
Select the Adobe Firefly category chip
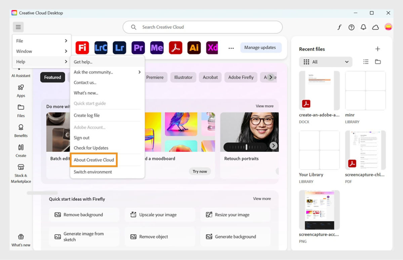pyautogui.click(x=241, y=77)
